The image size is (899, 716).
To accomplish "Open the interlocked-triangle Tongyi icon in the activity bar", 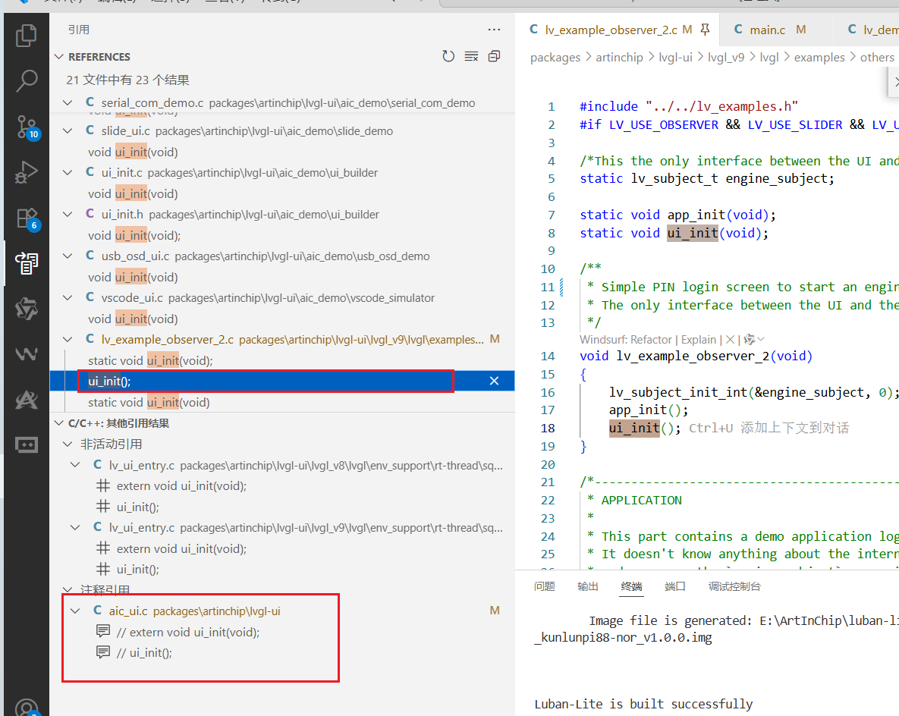I will click(x=27, y=309).
